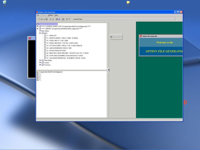The width and height of the screenshot is (200, 150).
Task: Click the Open OptFile button
Action: tap(116, 37)
